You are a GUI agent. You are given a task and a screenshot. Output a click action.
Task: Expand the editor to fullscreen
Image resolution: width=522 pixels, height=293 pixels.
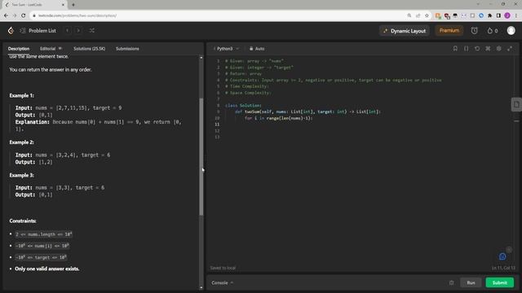click(510, 49)
